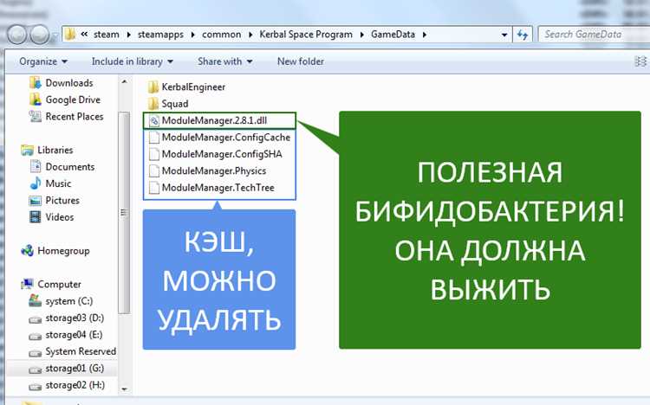Open the Documents library
650x405 pixels.
tap(70, 167)
